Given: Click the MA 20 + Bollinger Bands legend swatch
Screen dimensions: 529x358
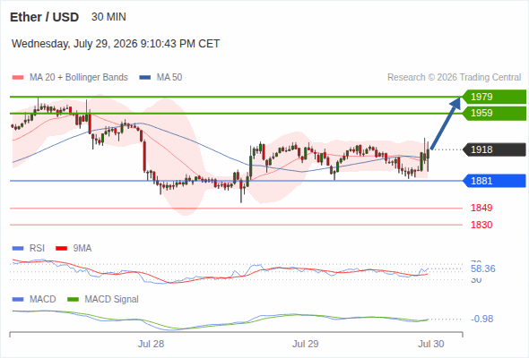Looking at the screenshot, I should click(18, 78).
